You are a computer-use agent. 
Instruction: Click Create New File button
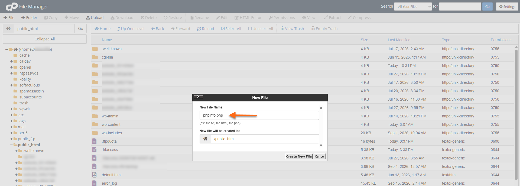[299, 156]
